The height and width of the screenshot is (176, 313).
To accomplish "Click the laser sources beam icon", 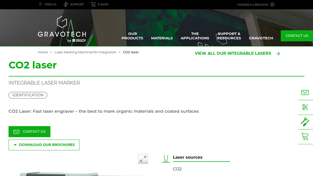I will pyautogui.click(x=165, y=159).
